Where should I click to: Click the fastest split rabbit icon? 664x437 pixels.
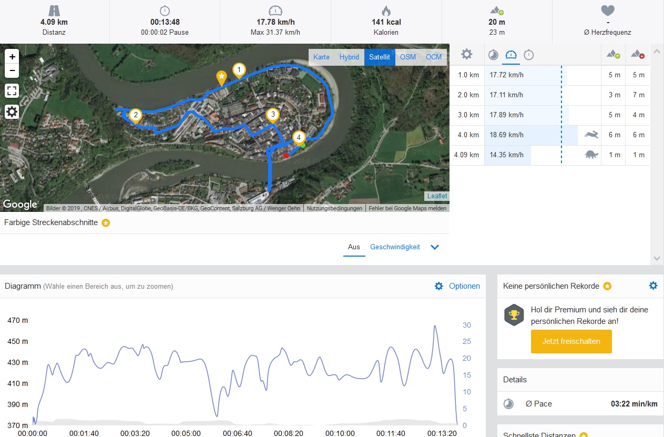591,135
